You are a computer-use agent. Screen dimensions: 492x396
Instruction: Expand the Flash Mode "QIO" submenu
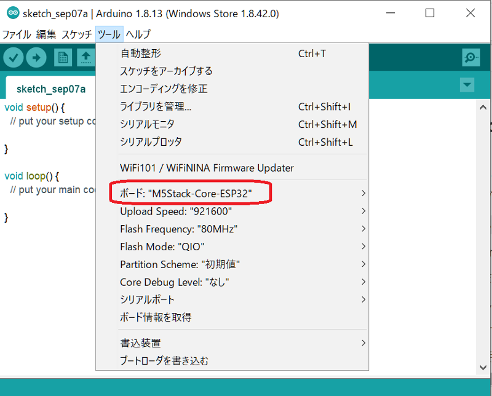coord(232,247)
